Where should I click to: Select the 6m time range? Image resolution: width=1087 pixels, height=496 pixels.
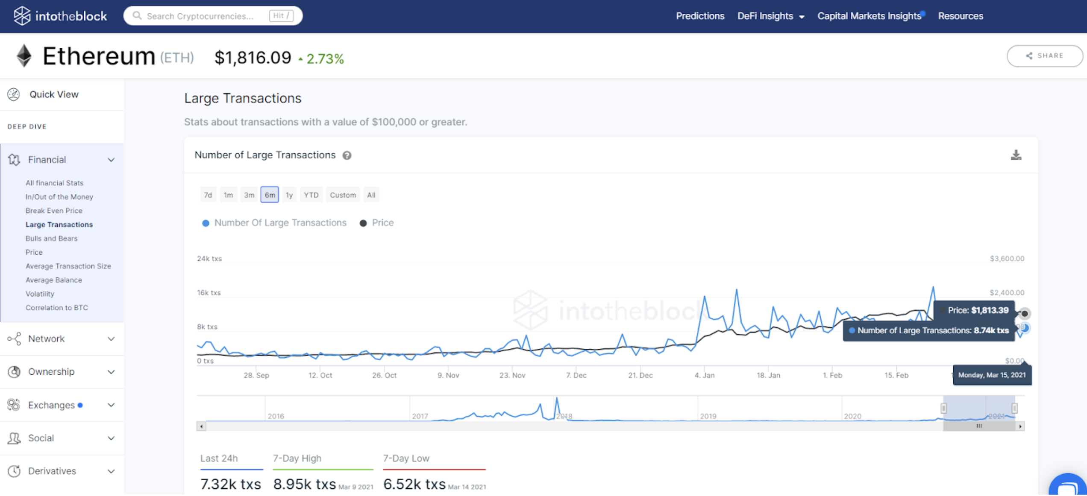coord(270,195)
